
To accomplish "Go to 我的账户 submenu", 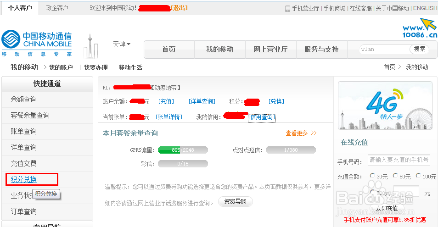I will tap(61, 67).
